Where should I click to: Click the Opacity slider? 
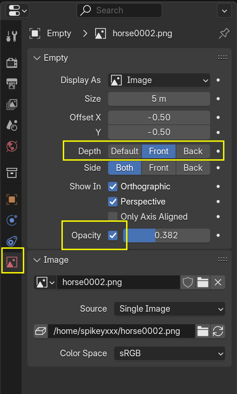point(166,235)
